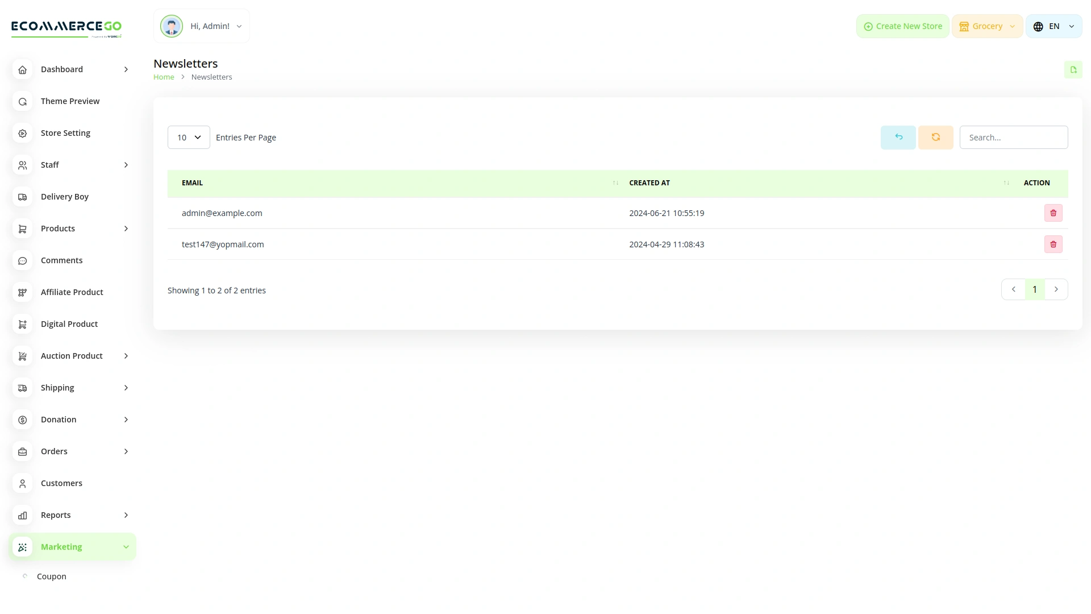Open the Coupon menu item
The height and width of the screenshot is (614, 1091).
tap(51, 576)
